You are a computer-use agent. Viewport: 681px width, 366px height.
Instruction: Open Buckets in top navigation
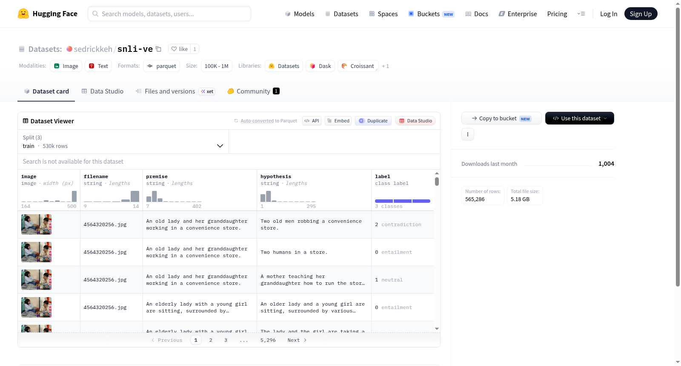click(431, 14)
